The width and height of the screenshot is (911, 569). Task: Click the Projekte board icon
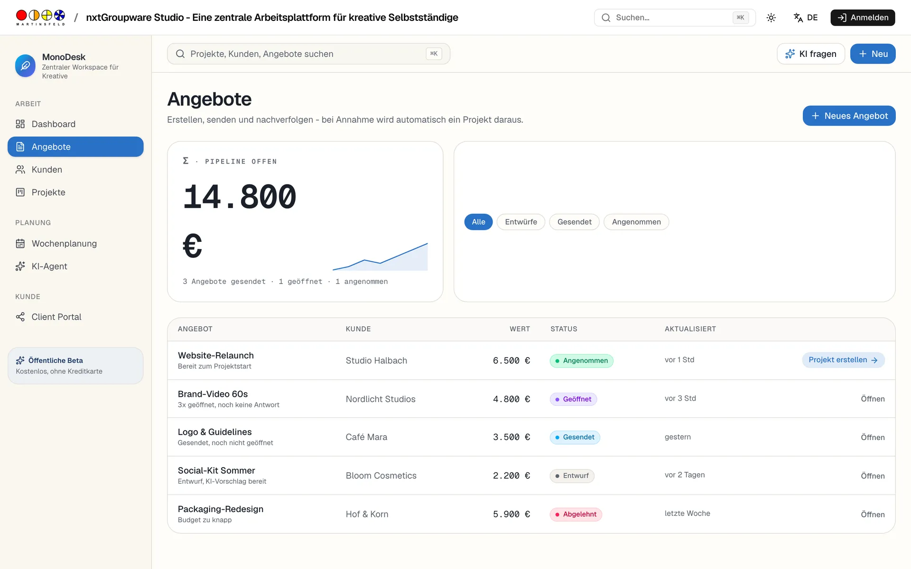click(20, 192)
